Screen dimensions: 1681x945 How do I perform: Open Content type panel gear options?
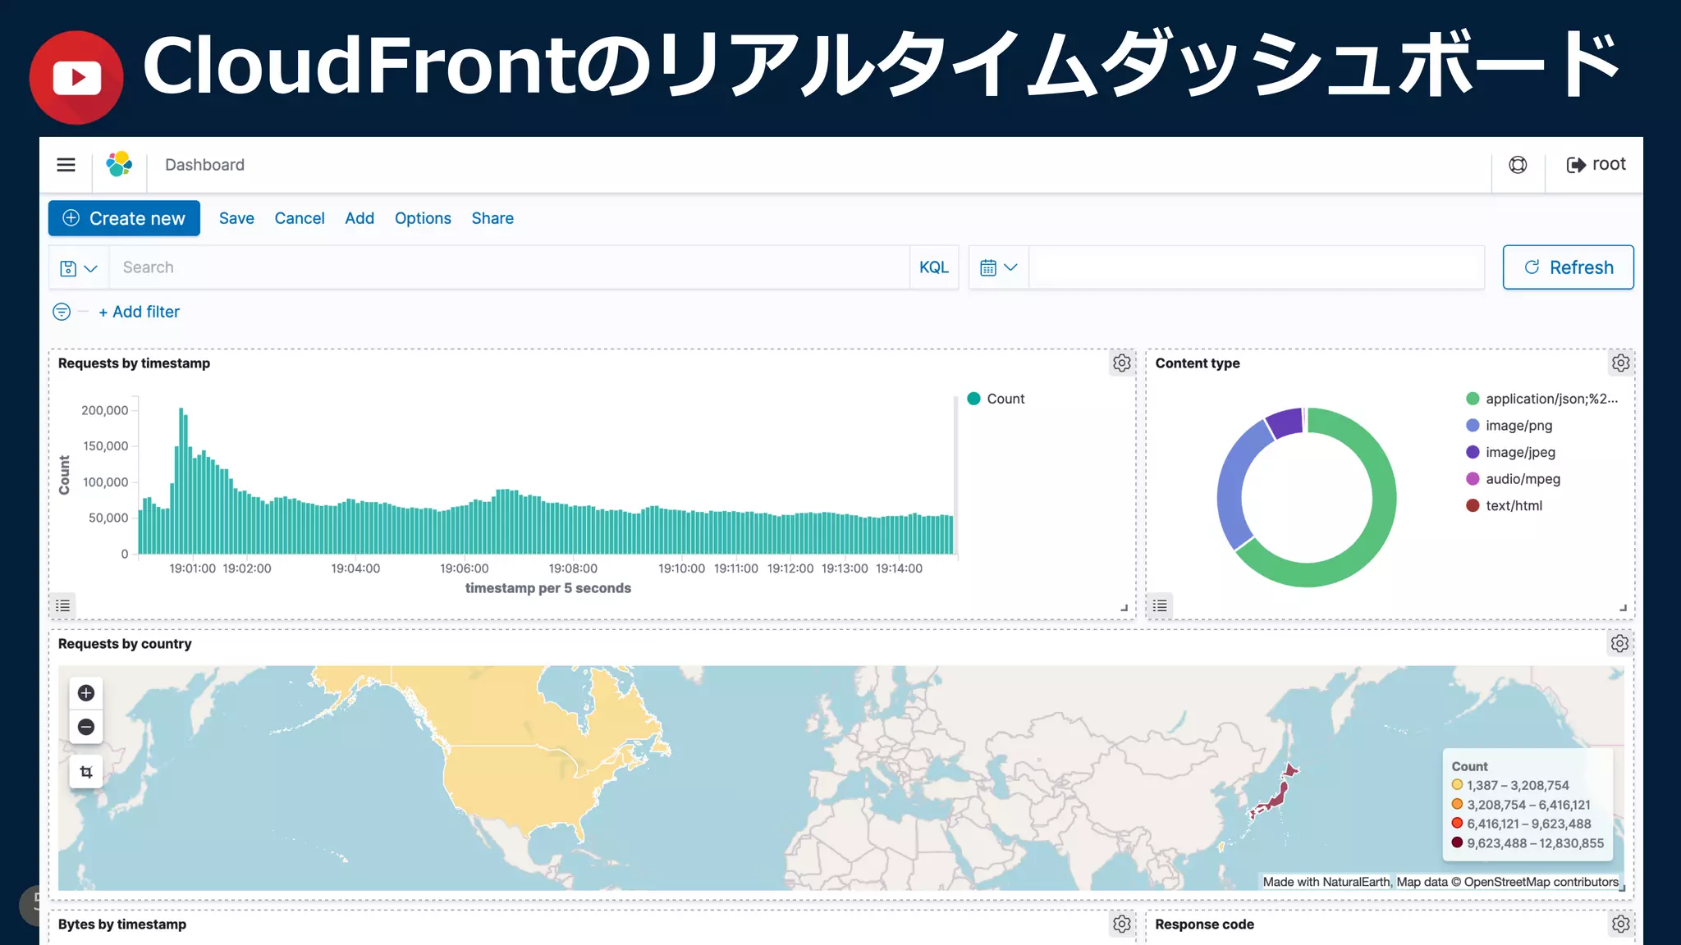pyautogui.click(x=1620, y=363)
